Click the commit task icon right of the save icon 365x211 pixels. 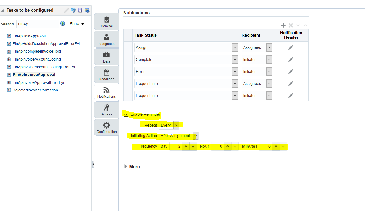tap(87, 10)
